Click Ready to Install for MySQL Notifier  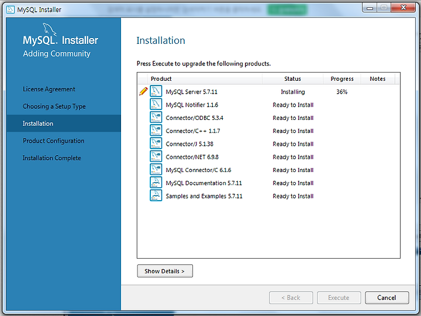[293, 105]
